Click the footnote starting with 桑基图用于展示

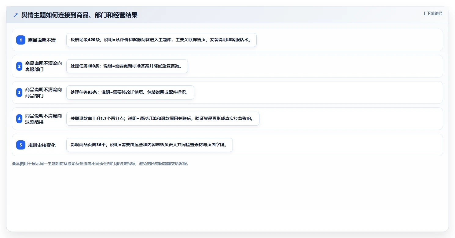coord(101,164)
